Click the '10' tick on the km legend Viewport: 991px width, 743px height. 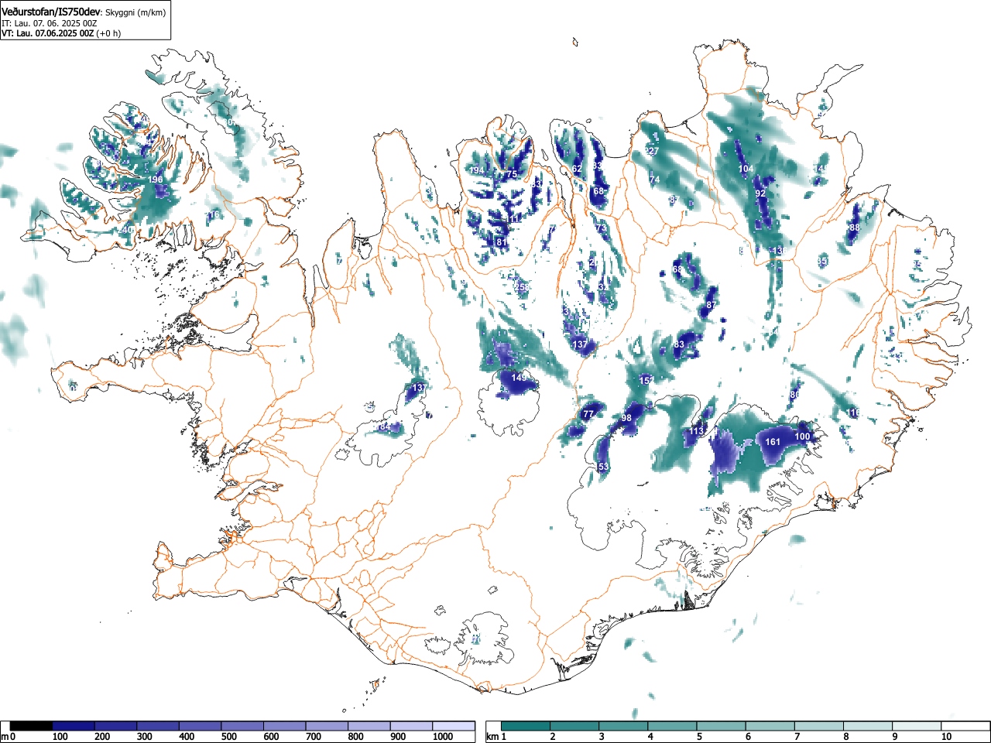click(946, 737)
